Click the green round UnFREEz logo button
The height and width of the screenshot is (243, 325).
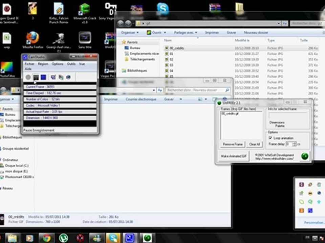click(x=305, y=156)
